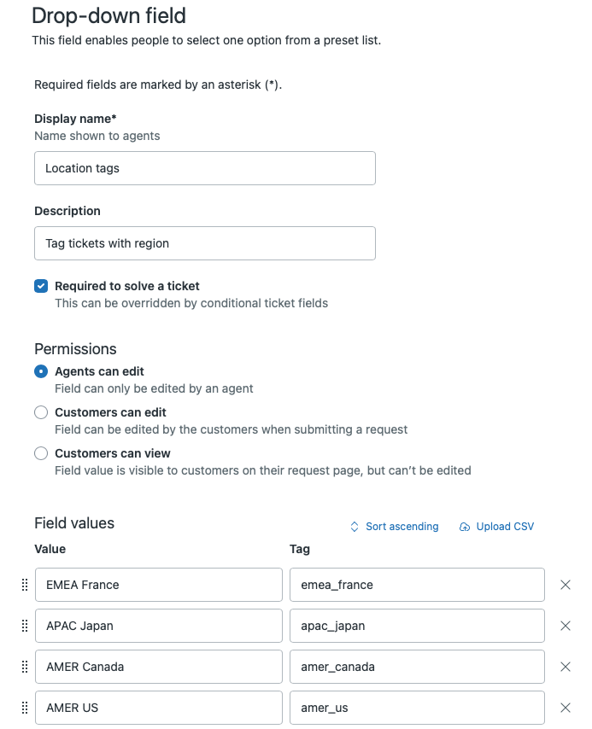Sort field values in ascending order
The image size is (592, 729).
402,527
